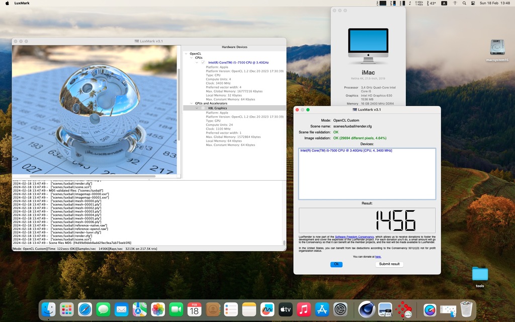Click the Submit result button
Image resolution: width=515 pixels, height=322 pixels.
[x=389, y=264]
